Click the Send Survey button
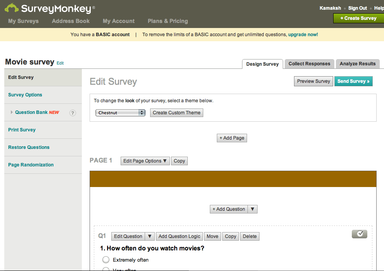Viewport: 384px width, 271px height. (353, 81)
